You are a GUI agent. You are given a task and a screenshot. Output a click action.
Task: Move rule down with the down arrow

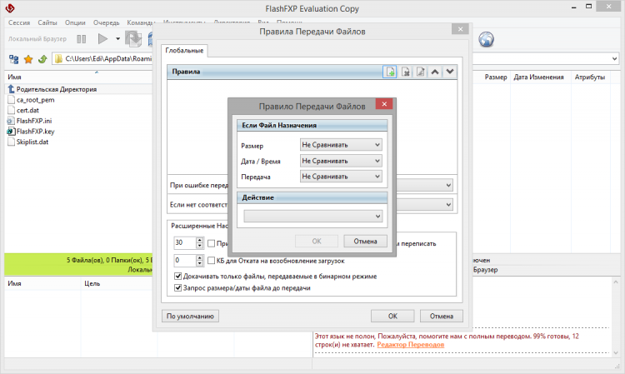point(450,72)
